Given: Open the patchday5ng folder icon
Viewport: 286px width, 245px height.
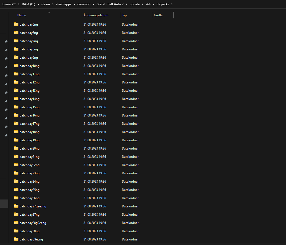Looking at the screenshot, I should coord(16,24).
